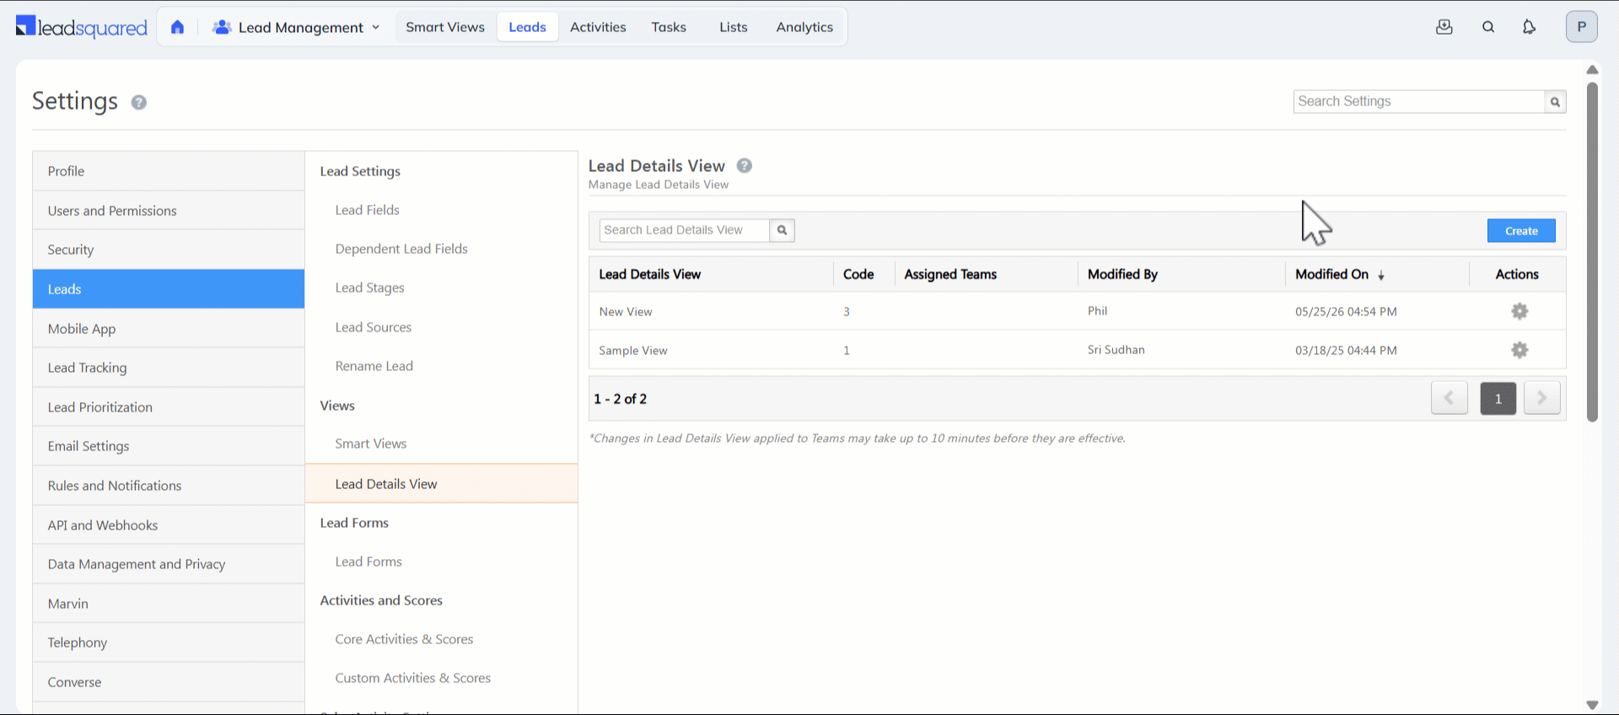The image size is (1619, 715).
Task: Open Profile settings
Action: pyautogui.click(x=169, y=171)
